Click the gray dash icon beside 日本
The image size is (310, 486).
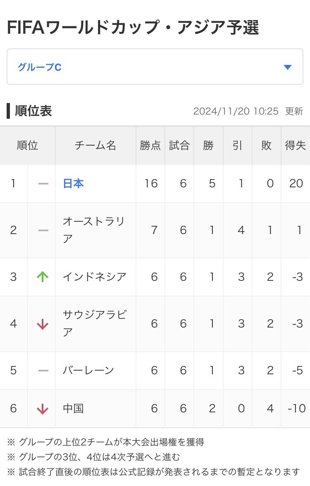coord(43,184)
